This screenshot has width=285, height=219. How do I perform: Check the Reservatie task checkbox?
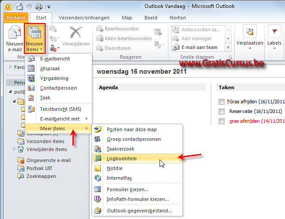click(221, 111)
